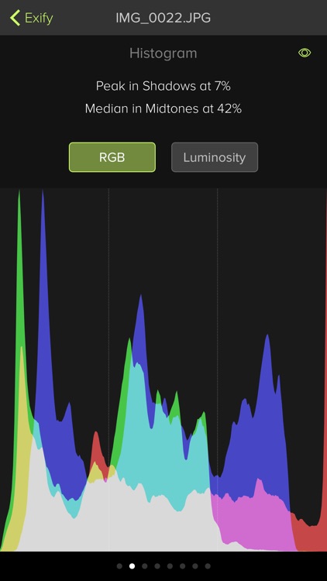Tap the IMG_0022.JPG title

pos(163,18)
